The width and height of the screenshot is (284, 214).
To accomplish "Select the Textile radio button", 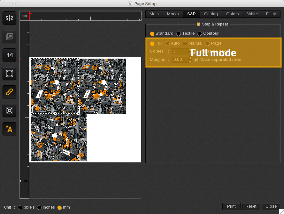I will coord(179,34).
